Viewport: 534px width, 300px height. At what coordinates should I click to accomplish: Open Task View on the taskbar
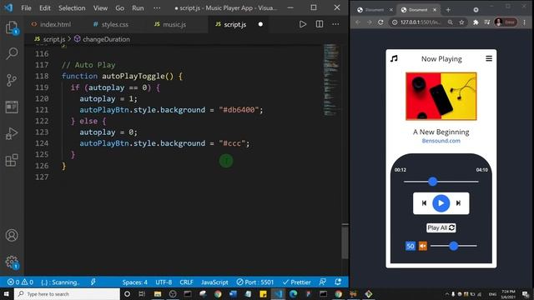point(142,294)
